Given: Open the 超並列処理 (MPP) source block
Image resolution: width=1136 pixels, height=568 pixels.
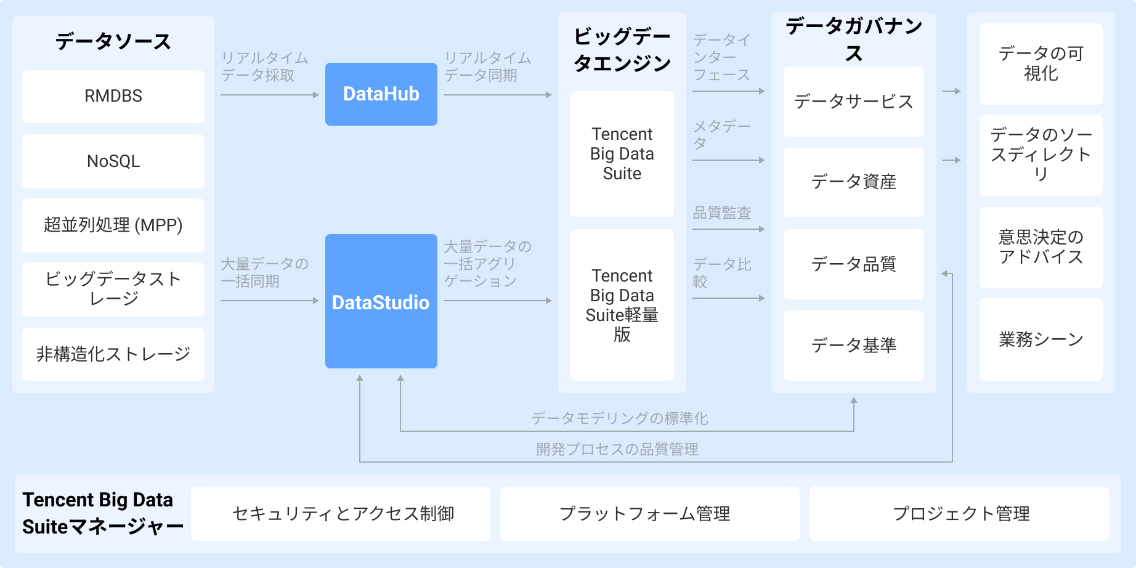Looking at the screenshot, I should click(113, 226).
